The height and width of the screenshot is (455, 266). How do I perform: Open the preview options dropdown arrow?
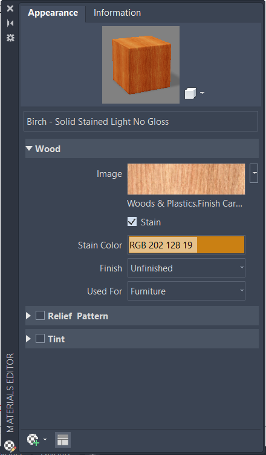click(202, 93)
